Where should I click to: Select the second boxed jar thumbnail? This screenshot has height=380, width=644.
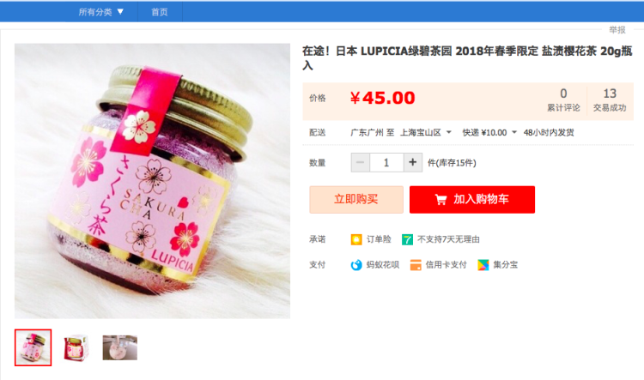[76, 347]
